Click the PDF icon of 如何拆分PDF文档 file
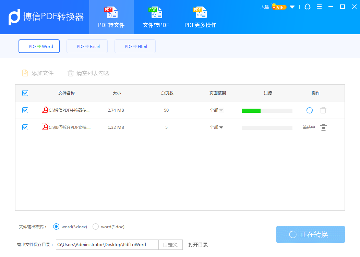360x257 pixels. [45, 127]
